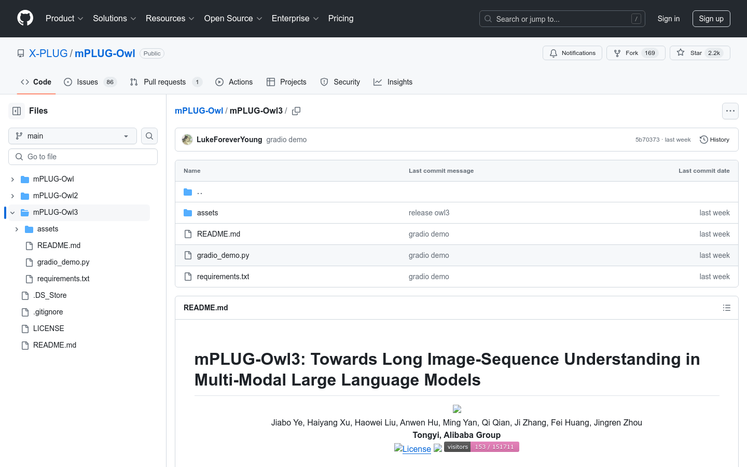Select .DS_Store in the file tree
This screenshot has width=747, height=467.
[x=50, y=295]
